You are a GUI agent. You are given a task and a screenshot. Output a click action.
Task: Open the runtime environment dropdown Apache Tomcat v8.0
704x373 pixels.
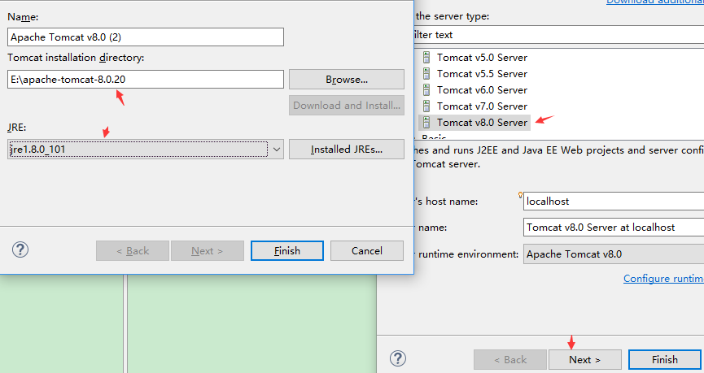[x=614, y=254]
